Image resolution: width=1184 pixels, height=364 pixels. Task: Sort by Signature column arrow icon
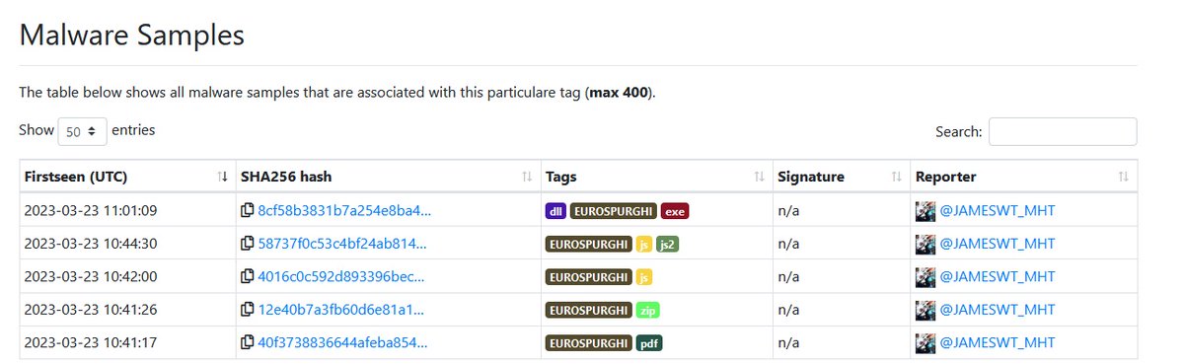tap(896, 177)
